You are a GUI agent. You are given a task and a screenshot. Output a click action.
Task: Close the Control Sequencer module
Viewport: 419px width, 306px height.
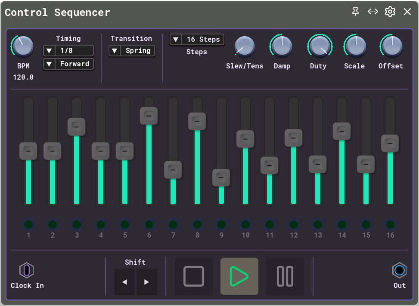coord(407,12)
